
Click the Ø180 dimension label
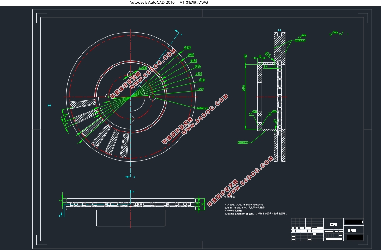pos(193,61)
